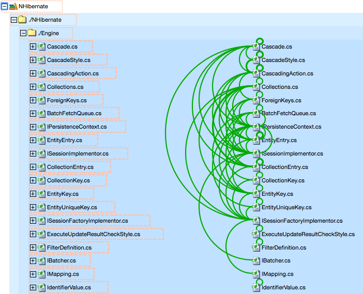This screenshot has width=363, height=294.
Task: Click ForeignKeys.cs file icon in left tree
Action: [x=41, y=100]
